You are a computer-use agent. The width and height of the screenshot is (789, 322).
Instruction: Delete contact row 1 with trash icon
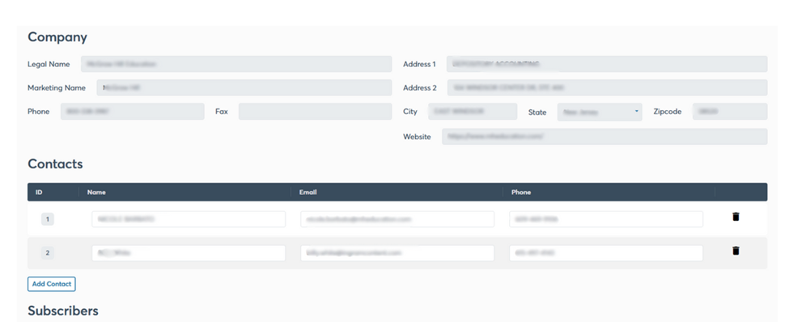pyautogui.click(x=736, y=217)
